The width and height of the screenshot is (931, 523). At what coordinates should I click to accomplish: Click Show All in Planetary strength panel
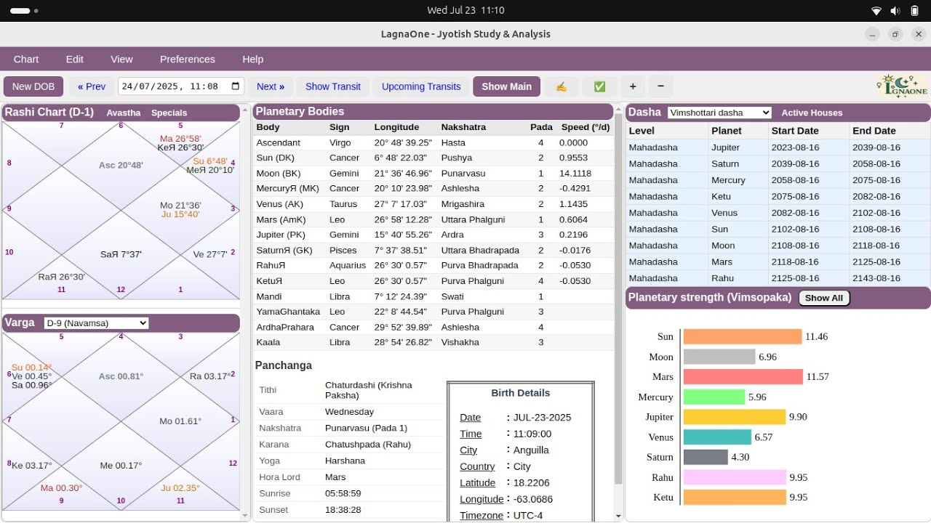[x=824, y=298]
